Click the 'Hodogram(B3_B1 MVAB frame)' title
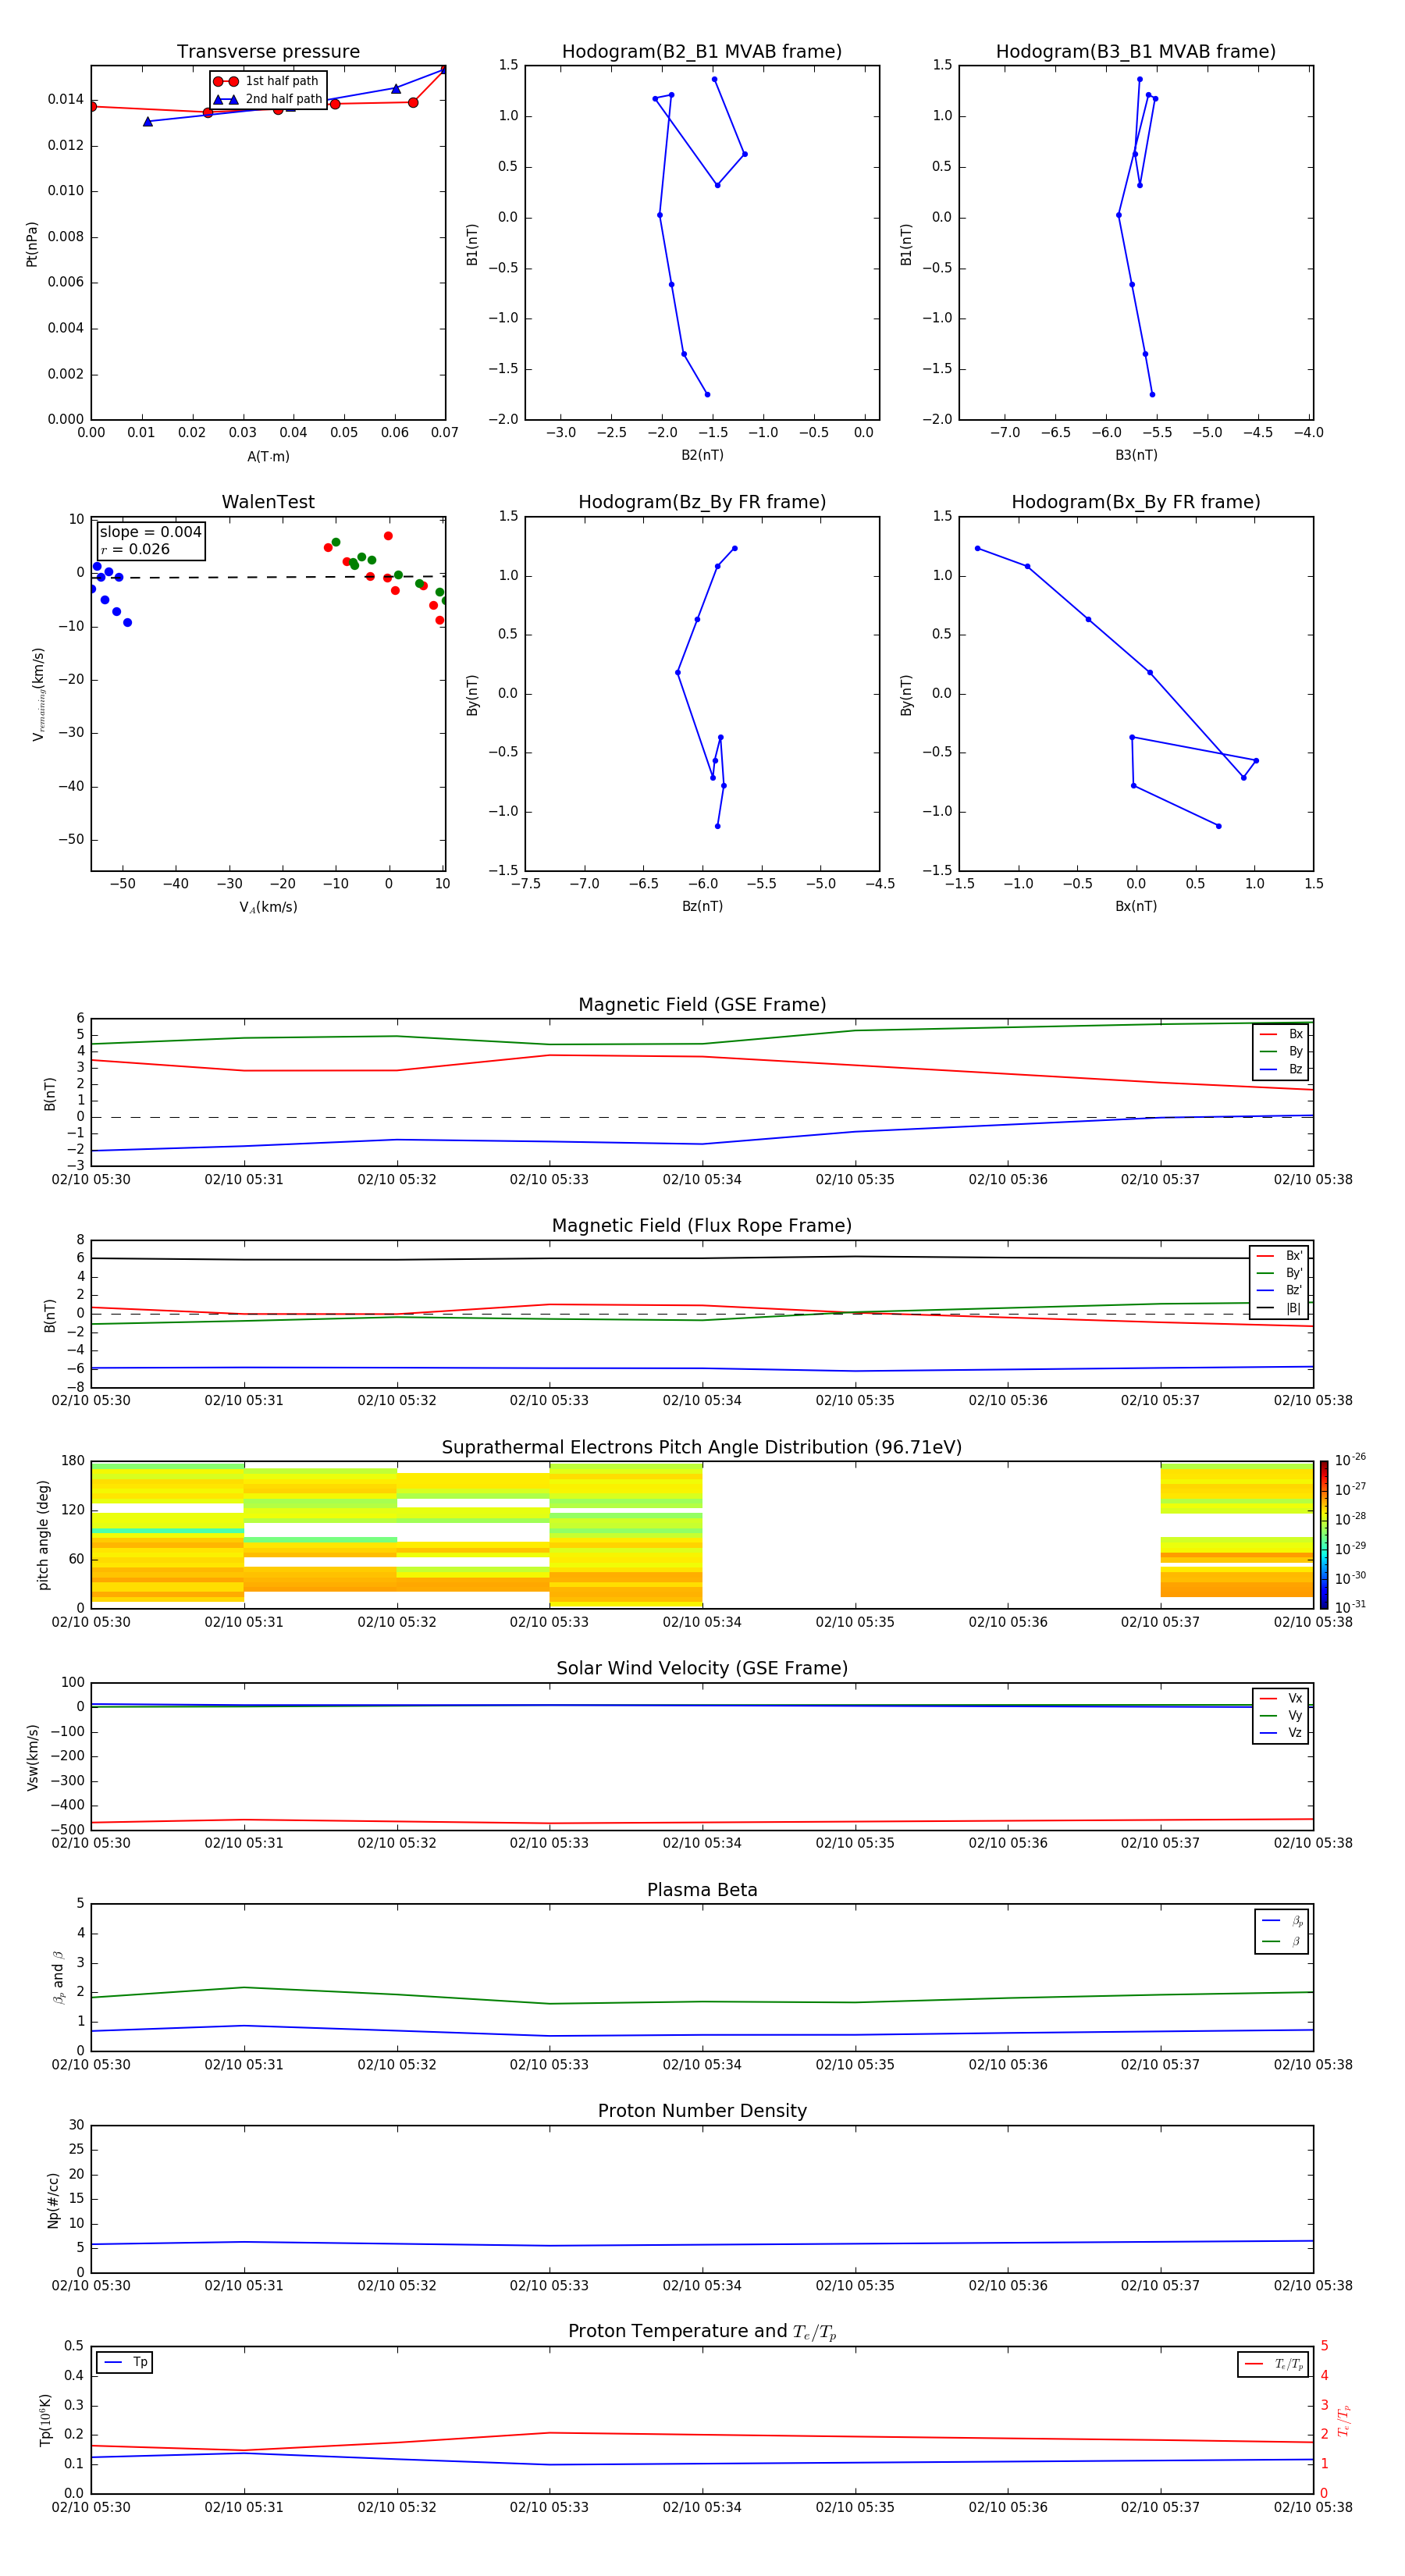Screen dimensions: 1405x2576 point(1136,52)
